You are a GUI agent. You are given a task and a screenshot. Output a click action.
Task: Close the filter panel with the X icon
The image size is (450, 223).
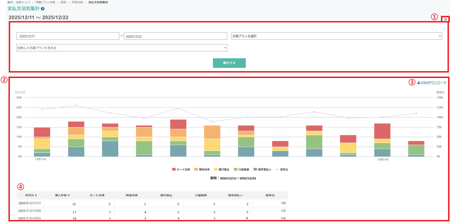[x=446, y=19]
